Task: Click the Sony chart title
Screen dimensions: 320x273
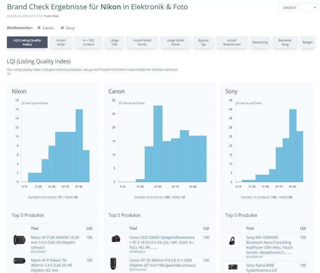Action: tap(232, 92)
